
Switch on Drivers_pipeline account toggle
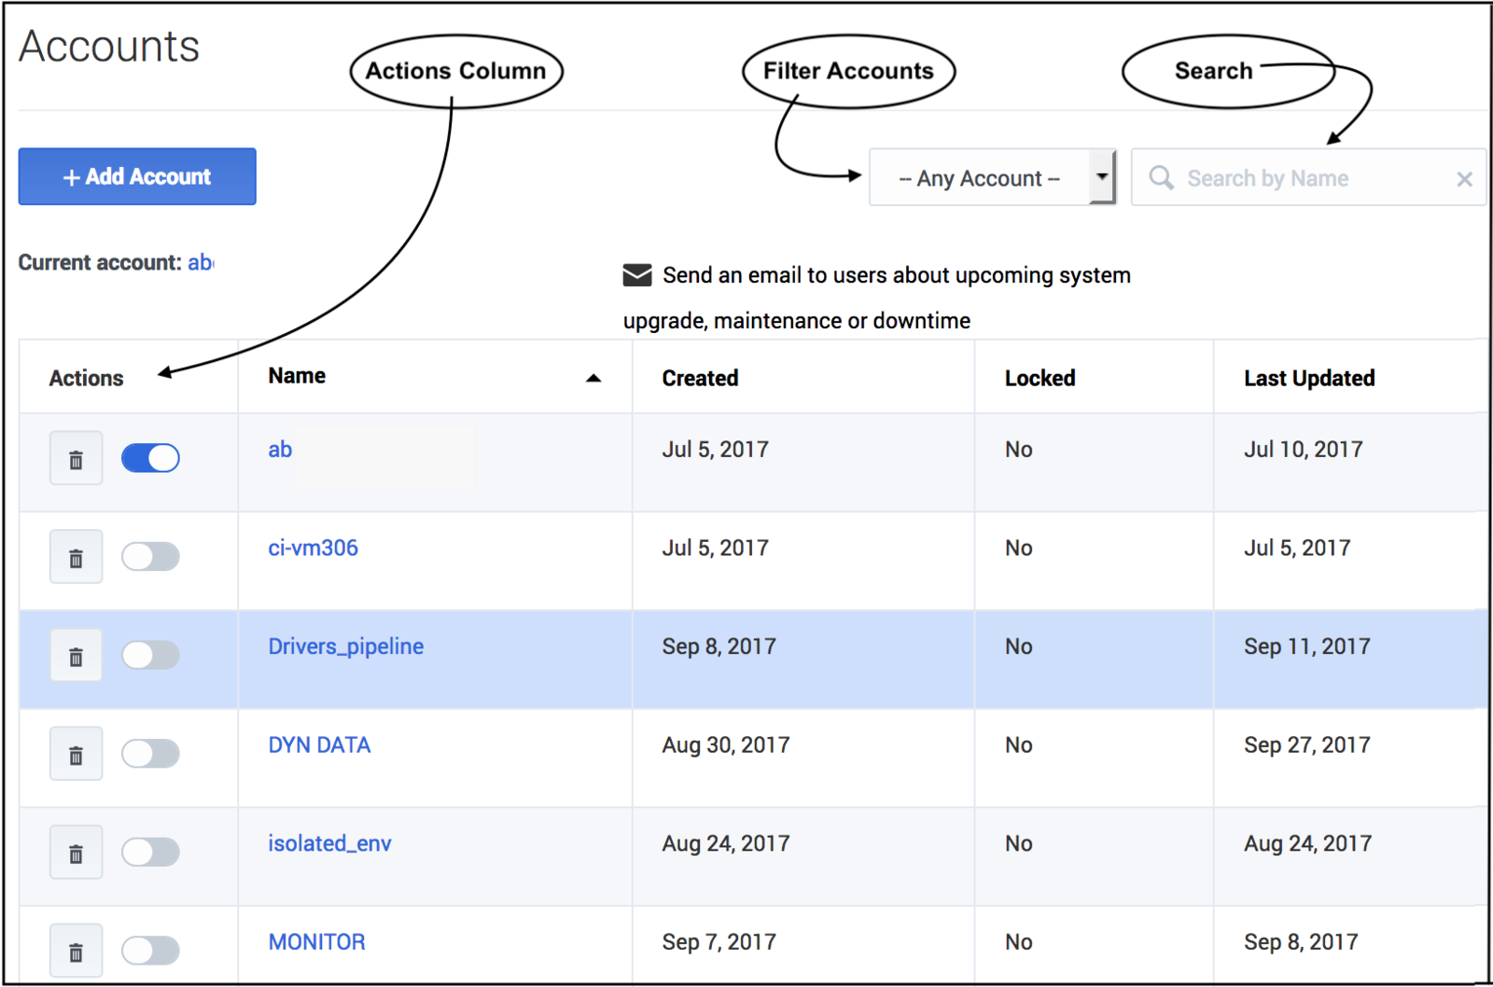coord(150,655)
